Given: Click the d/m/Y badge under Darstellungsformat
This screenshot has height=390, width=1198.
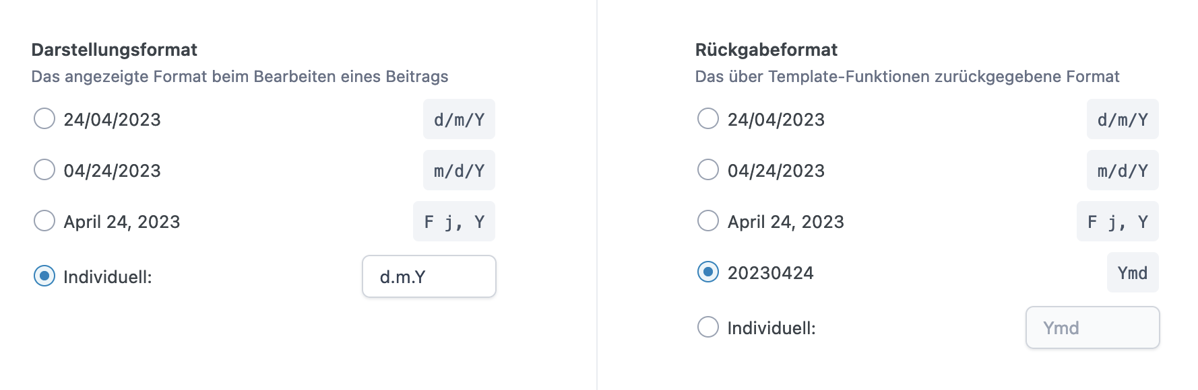Looking at the screenshot, I should (459, 118).
